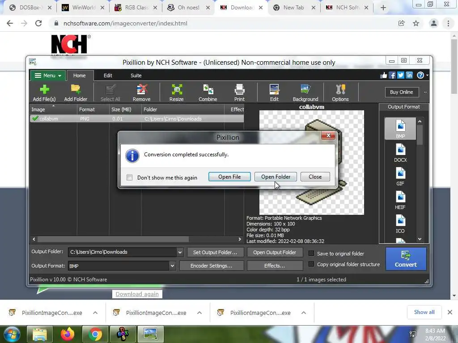Click the Open File button
Screen dimensions: 458x343
pos(229,177)
